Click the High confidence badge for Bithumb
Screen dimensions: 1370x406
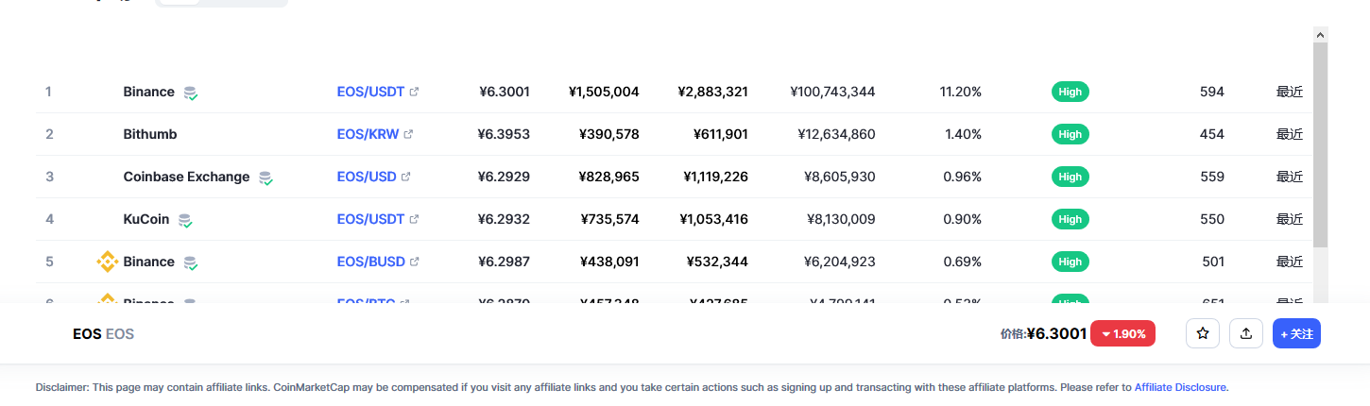[x=1070, y=134]
